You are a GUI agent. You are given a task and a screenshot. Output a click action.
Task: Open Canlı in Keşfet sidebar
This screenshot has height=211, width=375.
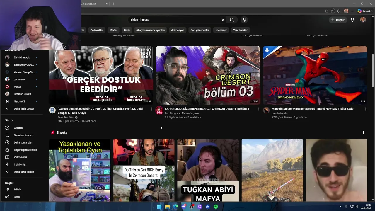21,197
